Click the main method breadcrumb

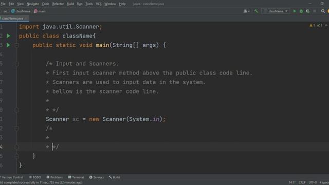pos(40,11)
